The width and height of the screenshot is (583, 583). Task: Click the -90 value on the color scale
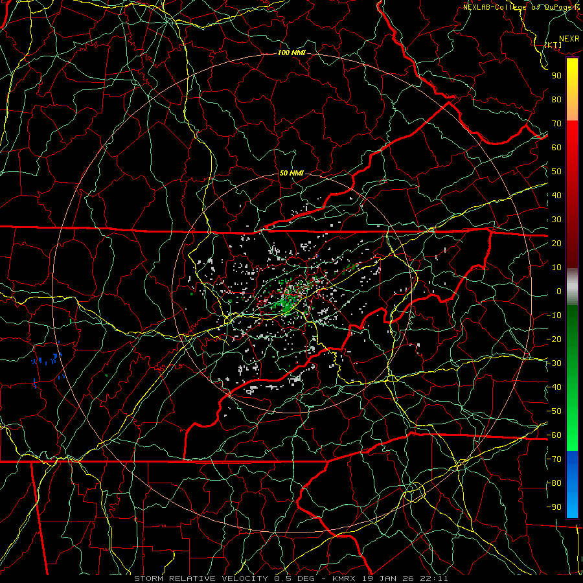(554, 507)
